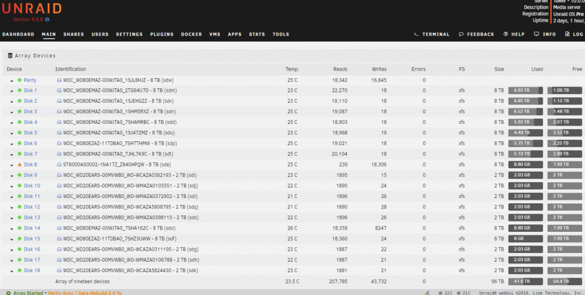This screenshot has width=585, height=295.
Task: Open the system Info panel
Action: click(x=545, y=34)
